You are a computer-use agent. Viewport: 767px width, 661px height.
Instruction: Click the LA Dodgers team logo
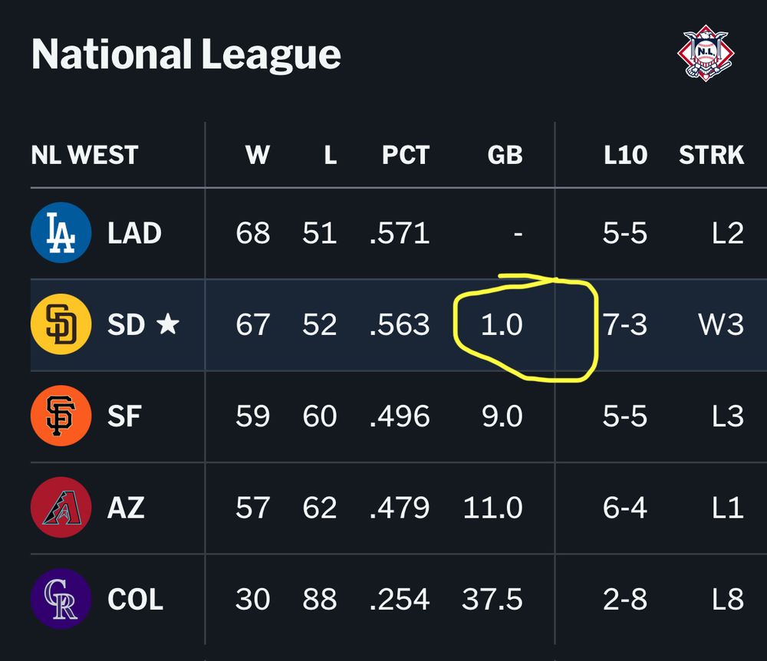tap(61, 232)
